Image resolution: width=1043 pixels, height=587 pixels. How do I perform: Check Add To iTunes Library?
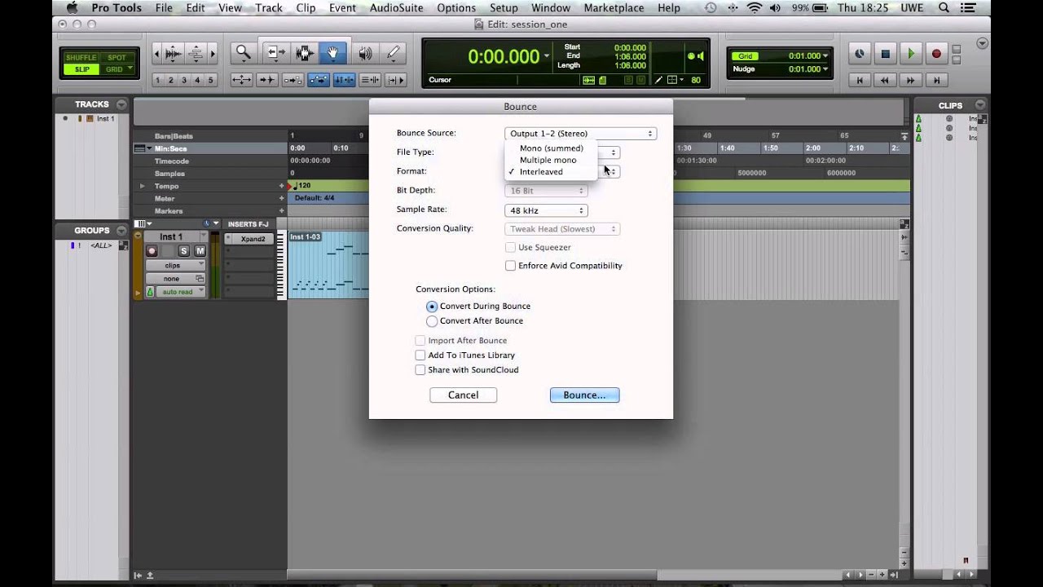point(420,355)
